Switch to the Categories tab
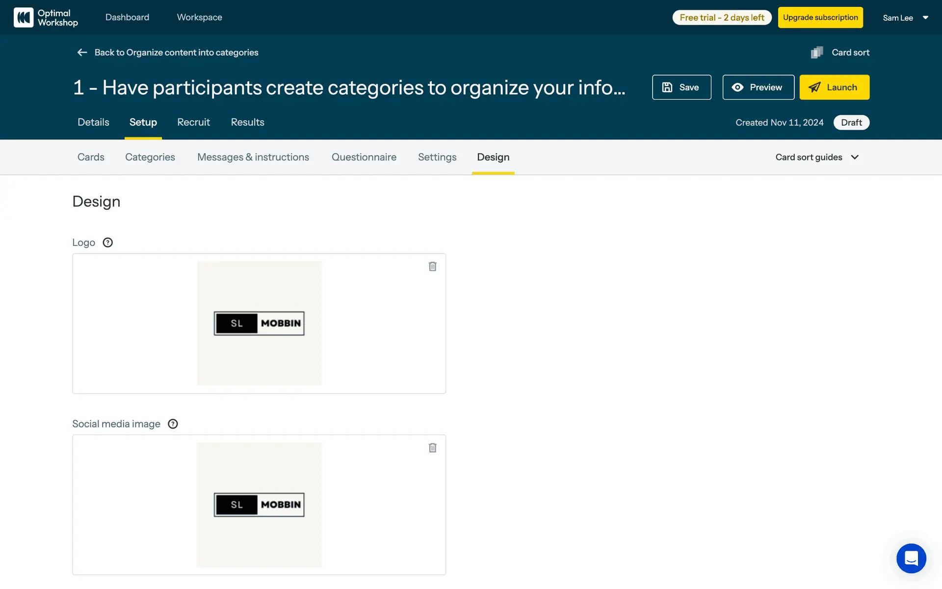The width and height of the screenshot is (942, 589). point(150,157)
